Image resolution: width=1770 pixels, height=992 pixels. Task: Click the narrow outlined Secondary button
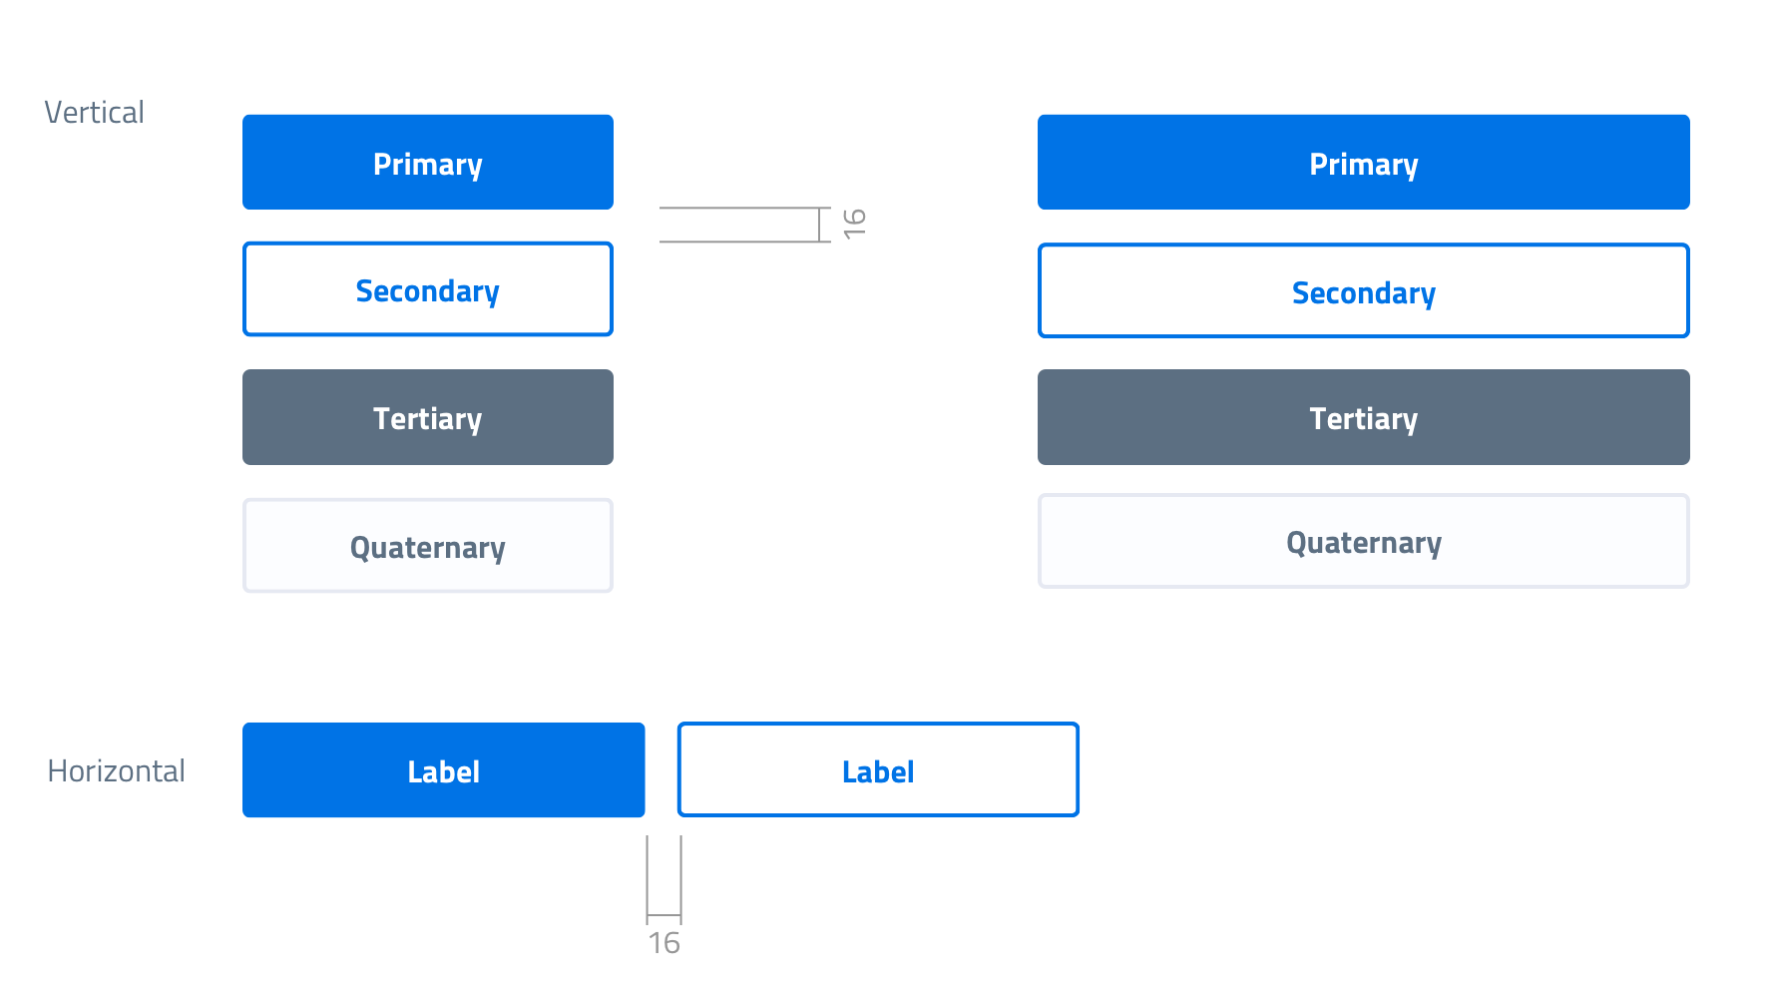[427, 289]
